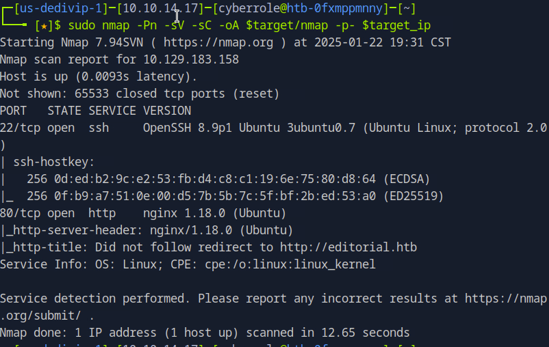Click the 22/tcp port entry
The image size is (549, 347).
tap(21, 128)
